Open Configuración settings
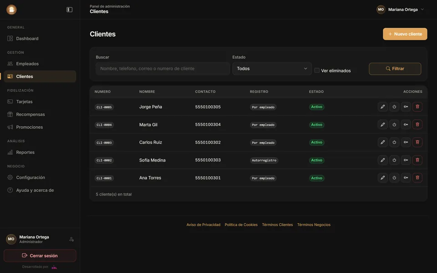 pyautogui.click(x=40, y=177)
